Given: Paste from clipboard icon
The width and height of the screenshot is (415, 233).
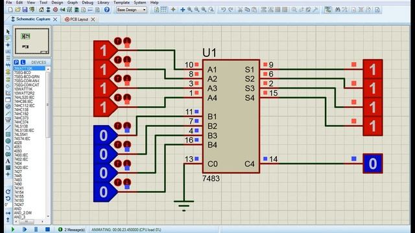Looking at the screenshot, I should (254, 10).
